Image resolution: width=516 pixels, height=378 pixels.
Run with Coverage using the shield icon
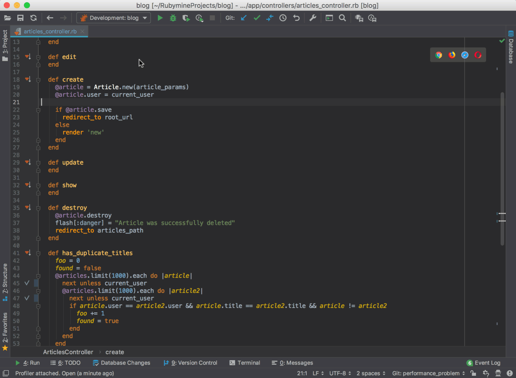186,18
